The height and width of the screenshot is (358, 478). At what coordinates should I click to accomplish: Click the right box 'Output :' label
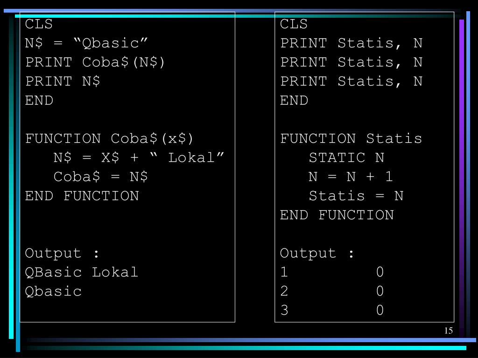tap(317, 253)
